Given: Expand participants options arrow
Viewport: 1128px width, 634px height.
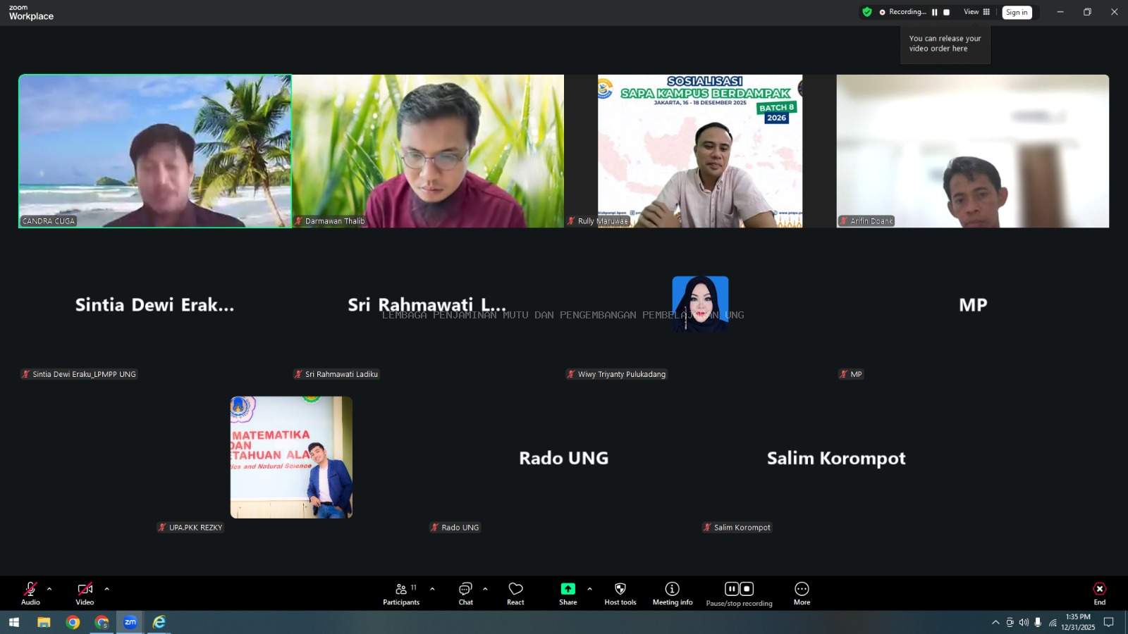Looking at the screenshot, I should [x=432, y=589].
